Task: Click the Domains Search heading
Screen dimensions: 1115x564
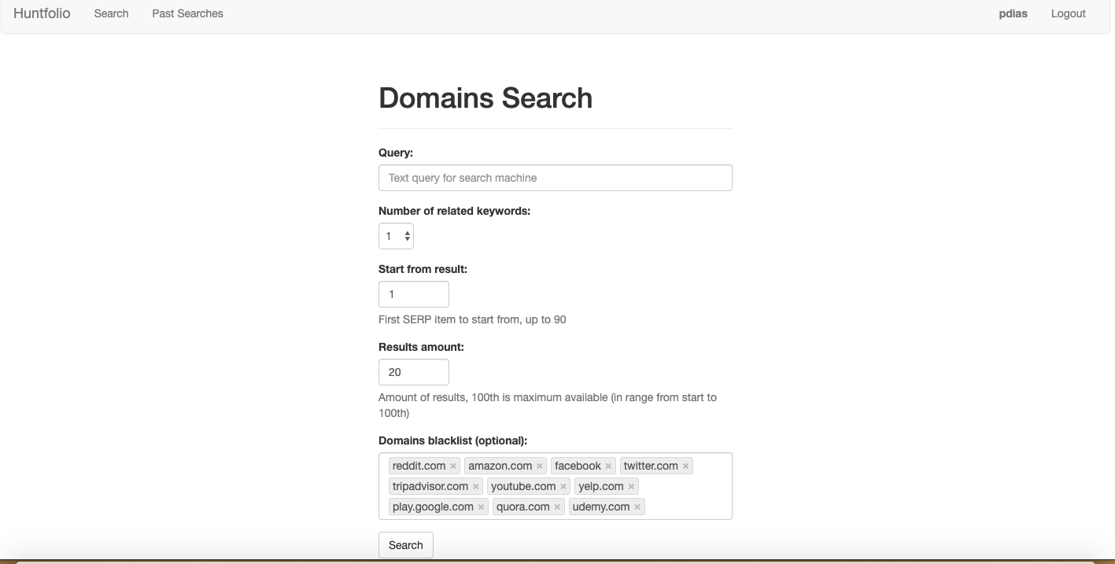Action: click(486, 98)
